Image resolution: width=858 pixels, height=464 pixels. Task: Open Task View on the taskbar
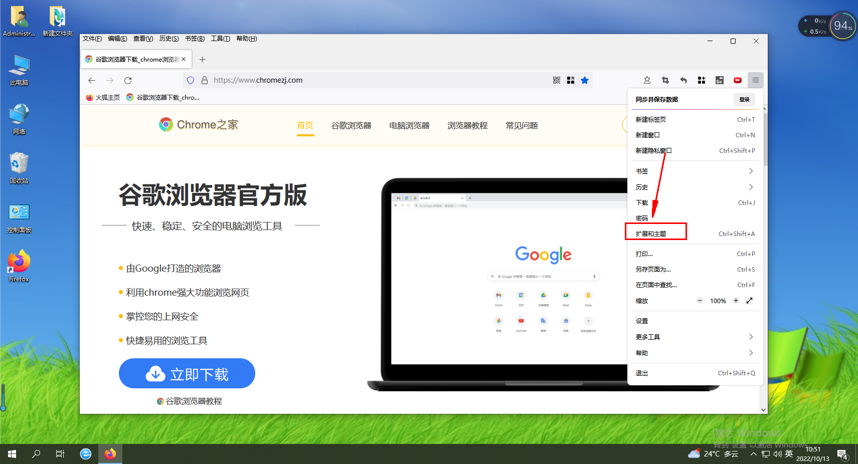click(60, 454)
